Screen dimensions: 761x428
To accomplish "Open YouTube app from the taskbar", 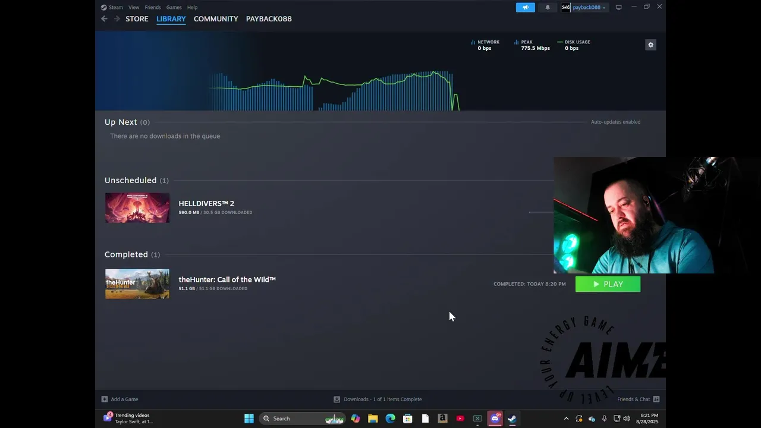I will [x=460, y=418].
